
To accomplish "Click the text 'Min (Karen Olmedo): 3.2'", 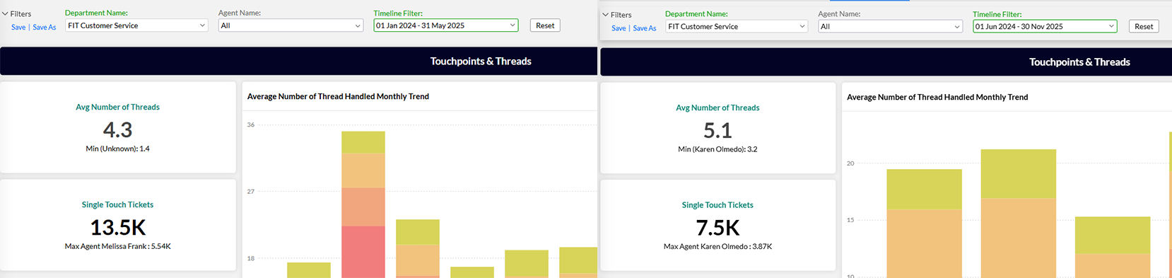I will 717,149.
